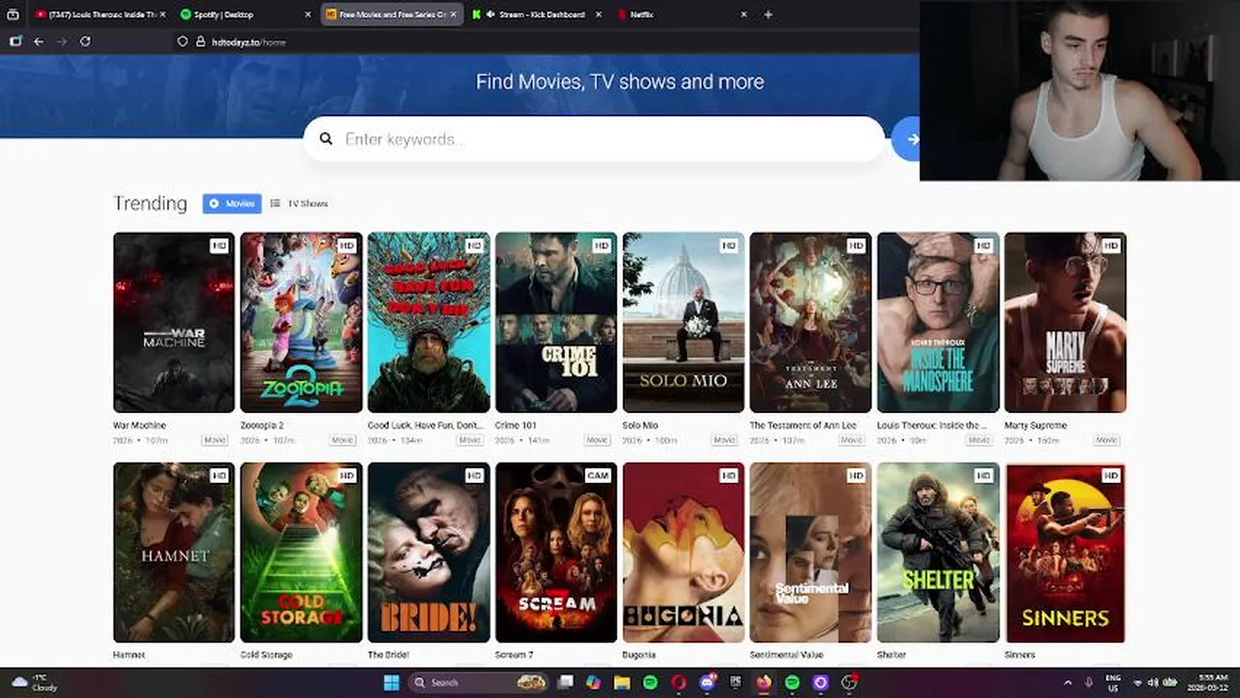
Task: Open the Sentimental Value poster
Action: pos(810,553)
